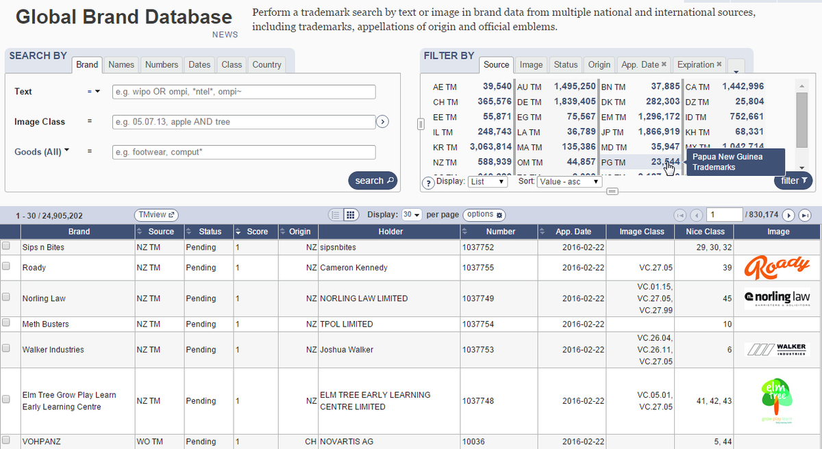Filter by JP TM source
822x449 pixels.
tap(640, 132)
